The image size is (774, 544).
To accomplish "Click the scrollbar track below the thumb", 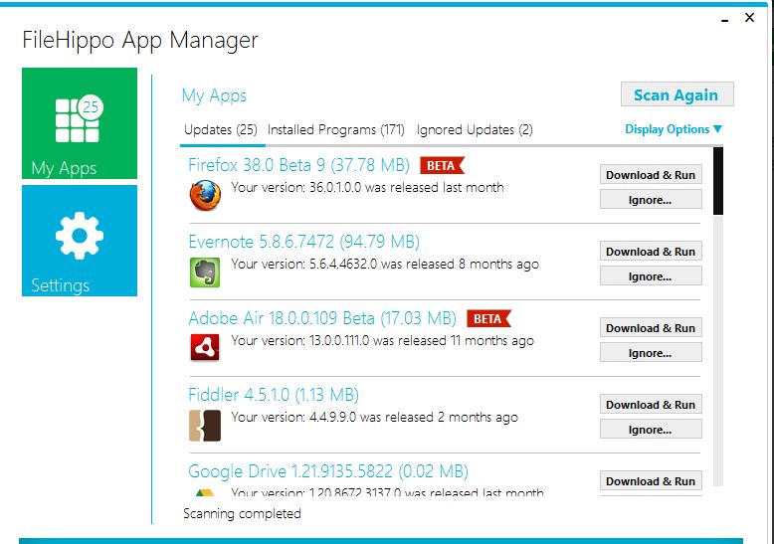I will 718,350.
